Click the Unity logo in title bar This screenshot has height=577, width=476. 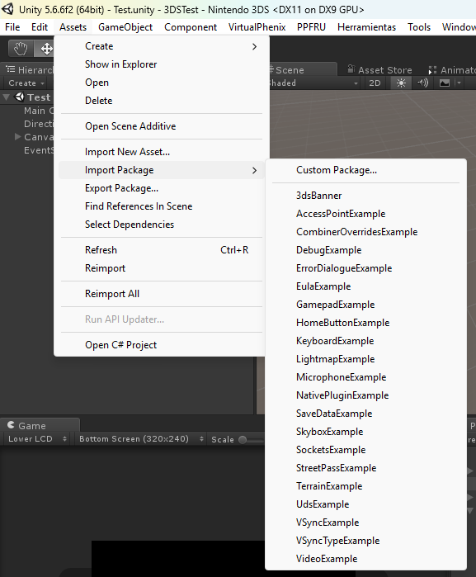coord(7,9)
